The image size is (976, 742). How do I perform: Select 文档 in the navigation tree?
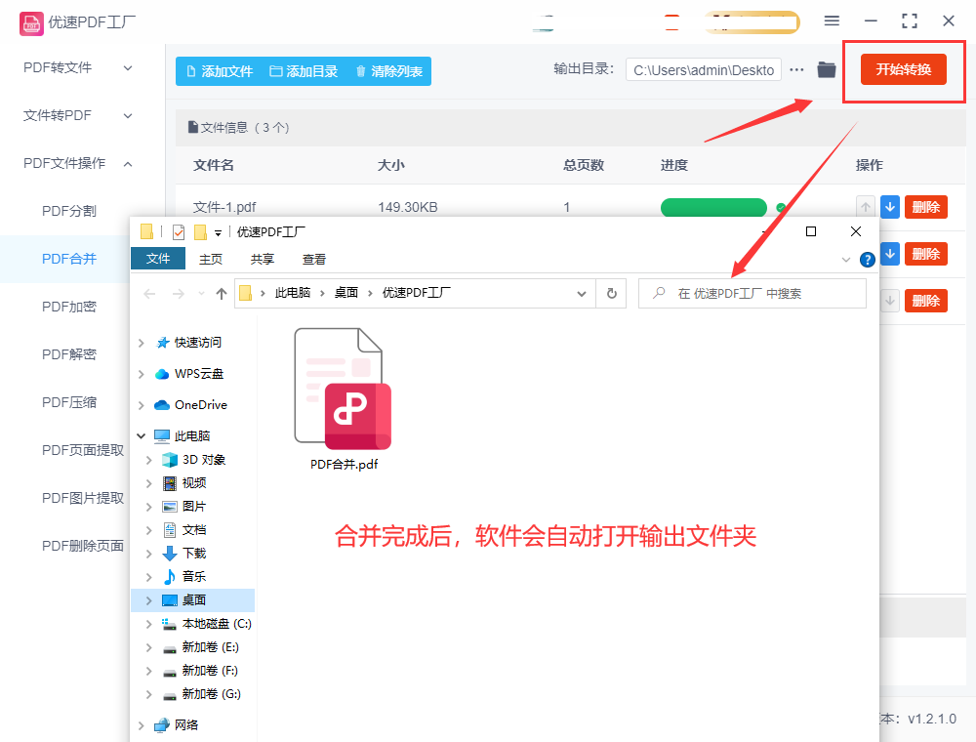(x=193, y=530)
